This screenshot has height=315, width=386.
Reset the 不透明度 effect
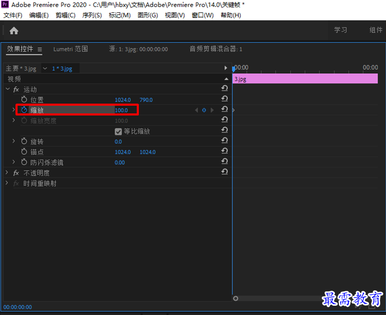click(224, 172)
